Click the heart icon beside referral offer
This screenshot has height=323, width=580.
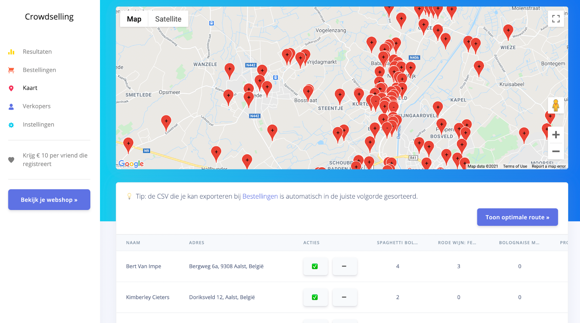[11, 160]
